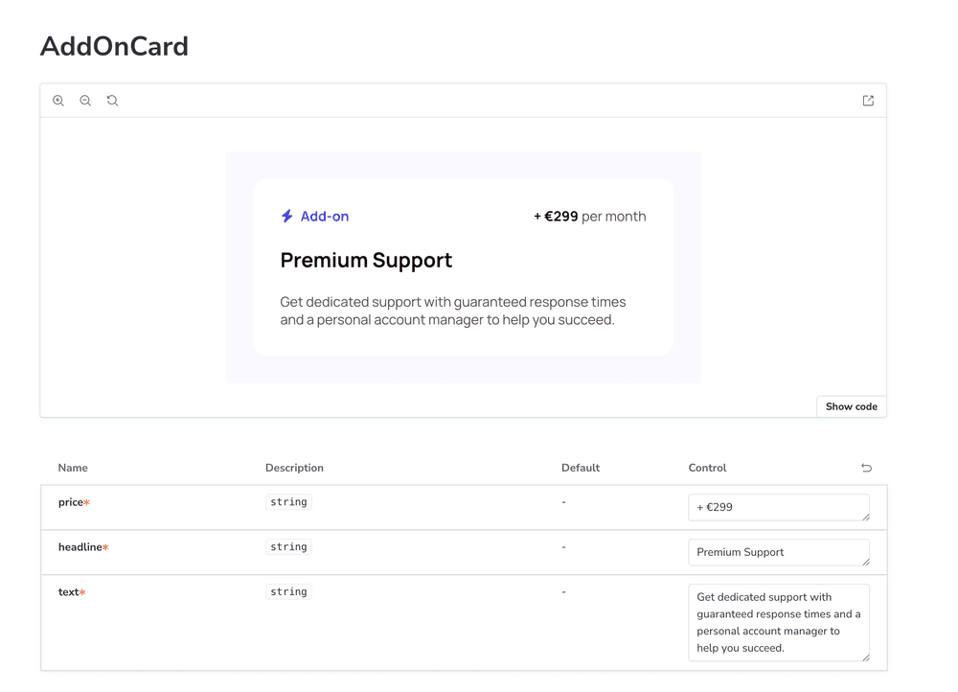
Task: Click the lightning bolt icon in the card
Action: [x=286, y=217]
